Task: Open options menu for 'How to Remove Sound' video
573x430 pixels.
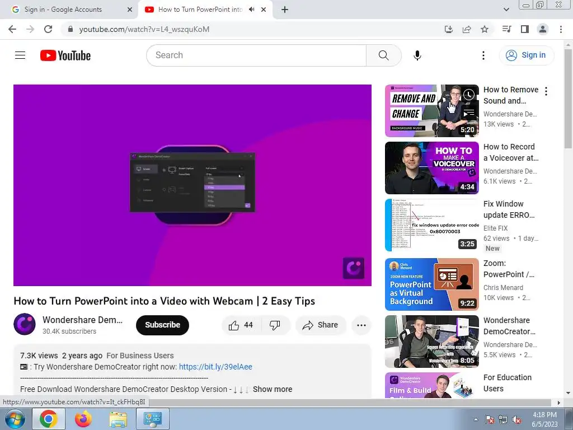Action: pyautogui.click(x=546, y=91)
